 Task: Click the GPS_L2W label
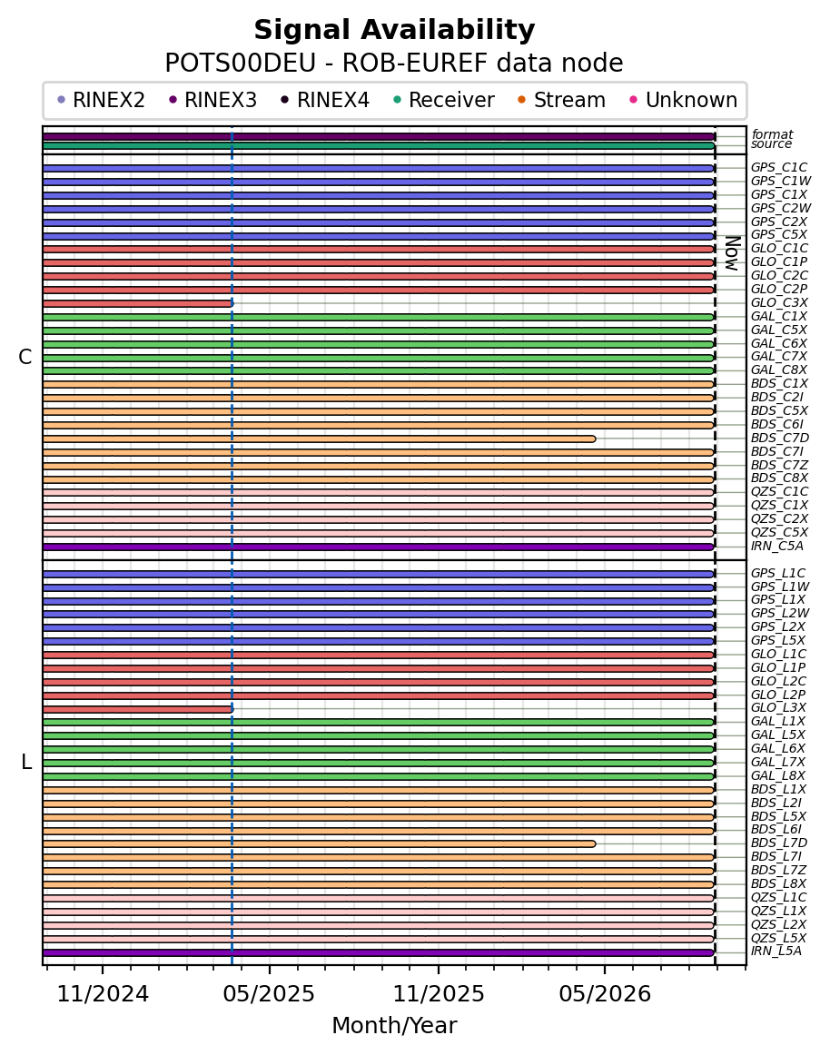[x=780, y=613]
